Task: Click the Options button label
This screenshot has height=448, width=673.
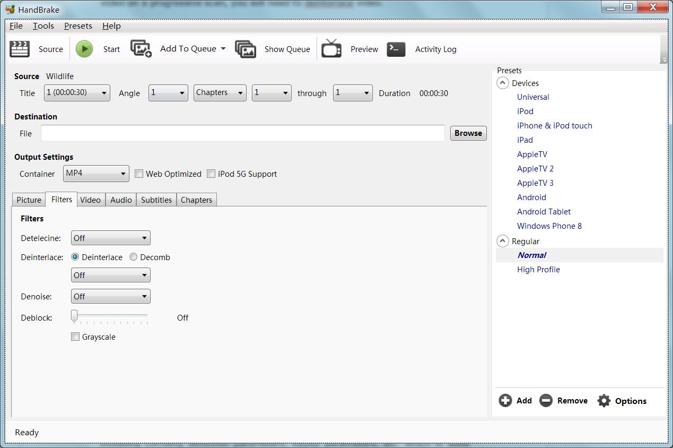Action: click(631, 401)
